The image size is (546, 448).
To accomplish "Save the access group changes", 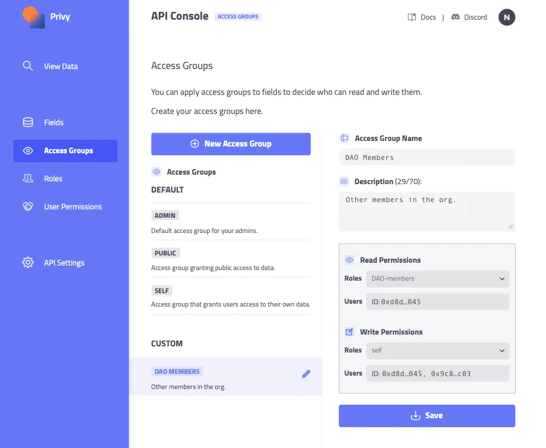I will coord(426,415).
